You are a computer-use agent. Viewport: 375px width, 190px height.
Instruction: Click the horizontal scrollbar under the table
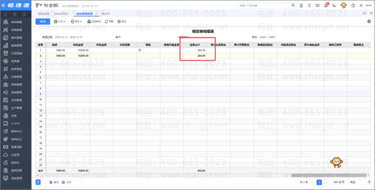[x=329, y=175]
